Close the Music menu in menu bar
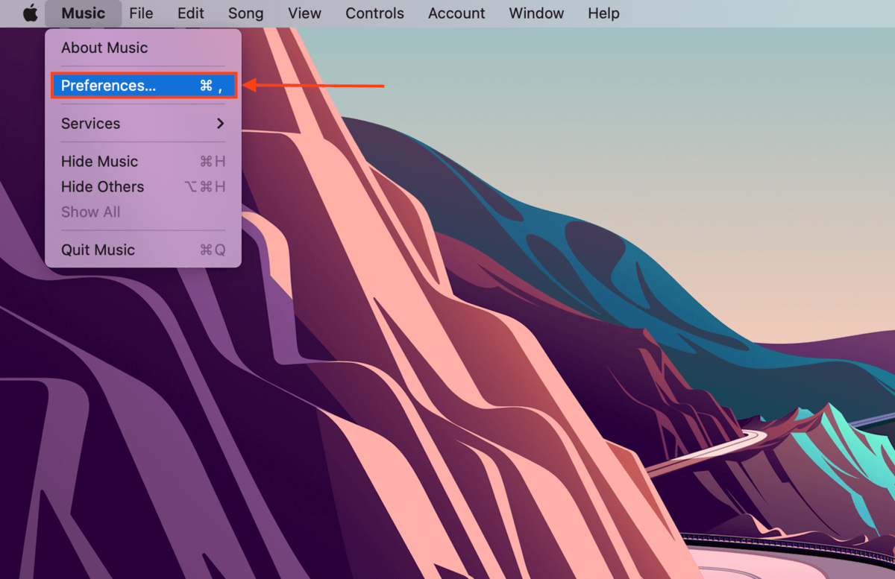This screenshot has height=579, width=895. pyautogui.click(x=83, y=13)
